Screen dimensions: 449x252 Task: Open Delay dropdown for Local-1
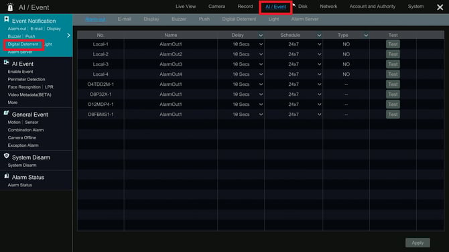click(x=261, y=44)
